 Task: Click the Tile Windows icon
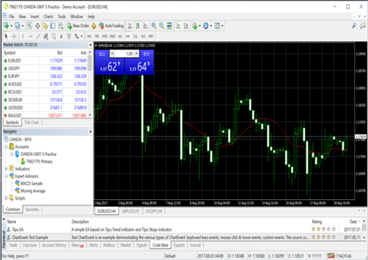[170, 26]
